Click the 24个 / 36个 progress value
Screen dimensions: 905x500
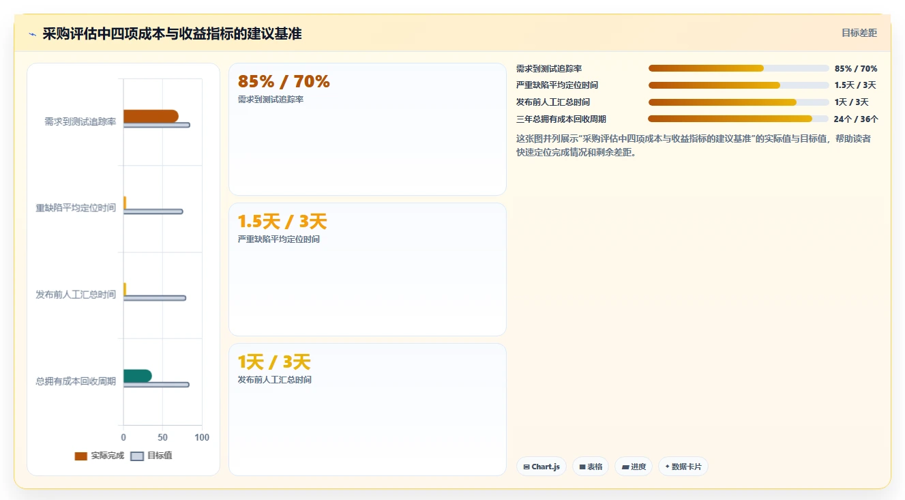[x=856, y=119]
